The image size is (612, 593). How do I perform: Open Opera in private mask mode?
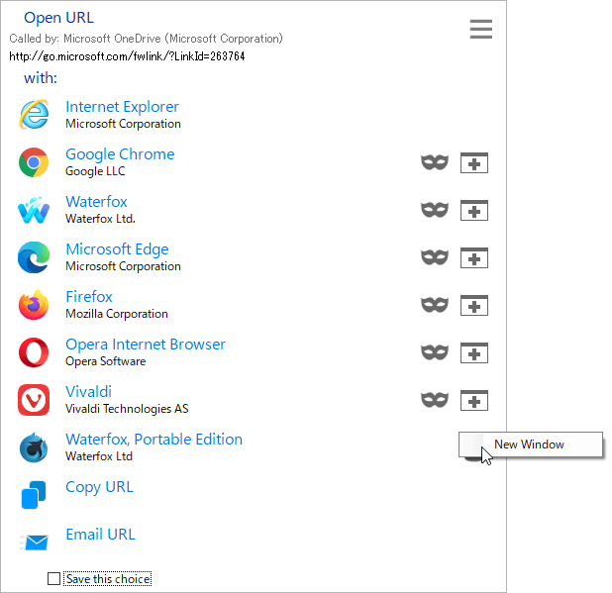pos(435,352)
